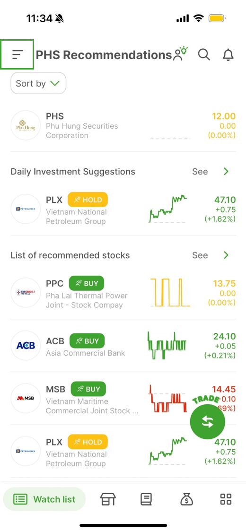Open MSB stock mini price chart
Image resolution: width=246 pixels, height=532 pixels.
click(x=167, y=398)
